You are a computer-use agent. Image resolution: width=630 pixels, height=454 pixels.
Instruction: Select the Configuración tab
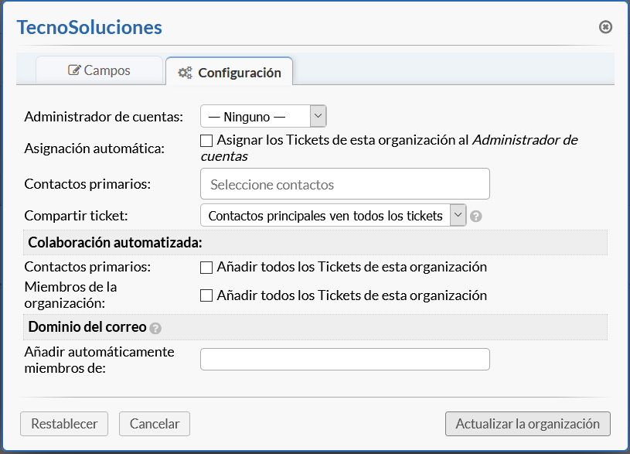230,73
